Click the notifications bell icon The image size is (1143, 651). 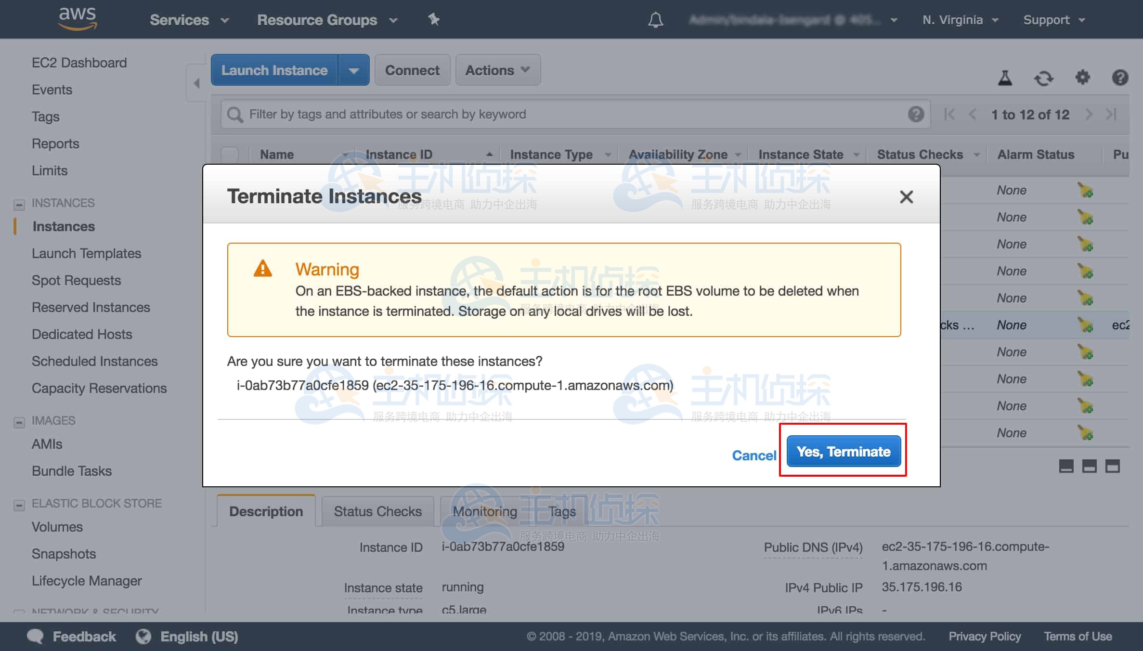[x=655, y=20]
